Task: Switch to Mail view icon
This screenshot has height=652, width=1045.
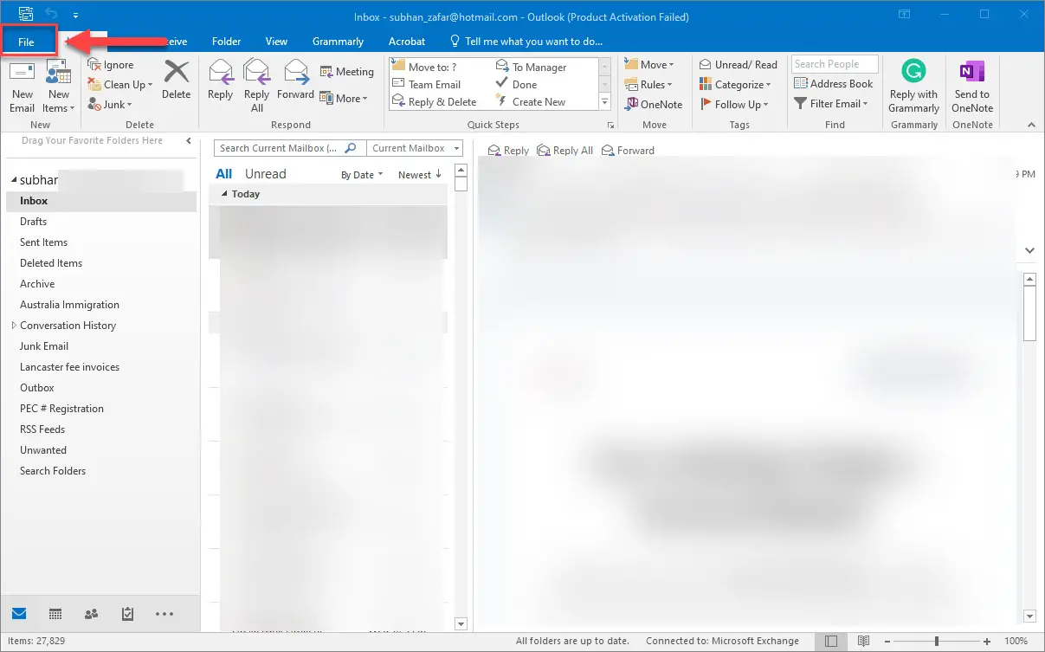Action: pos(19,614)
